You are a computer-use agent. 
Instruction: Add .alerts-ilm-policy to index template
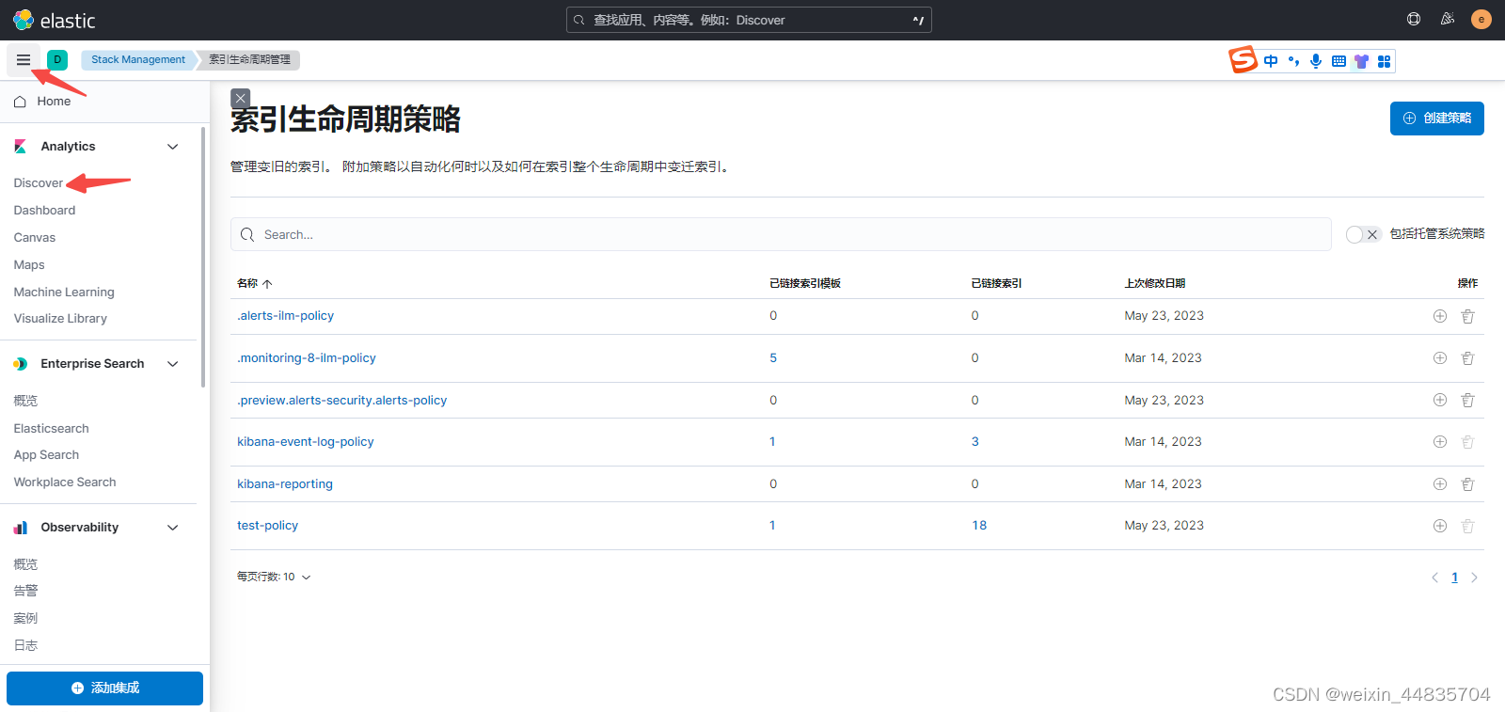[1440, 316]
